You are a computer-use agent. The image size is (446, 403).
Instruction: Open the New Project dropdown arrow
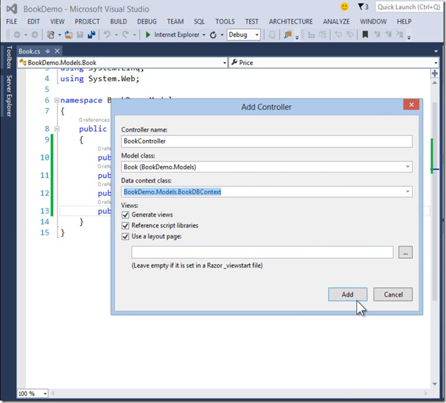click(59, 35)
